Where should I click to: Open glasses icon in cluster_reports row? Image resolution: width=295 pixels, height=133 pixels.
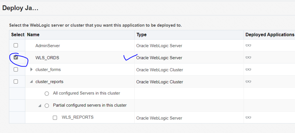pos(248,82)
